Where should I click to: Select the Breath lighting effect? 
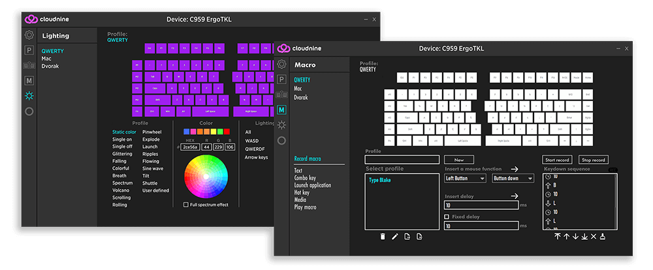119,175
